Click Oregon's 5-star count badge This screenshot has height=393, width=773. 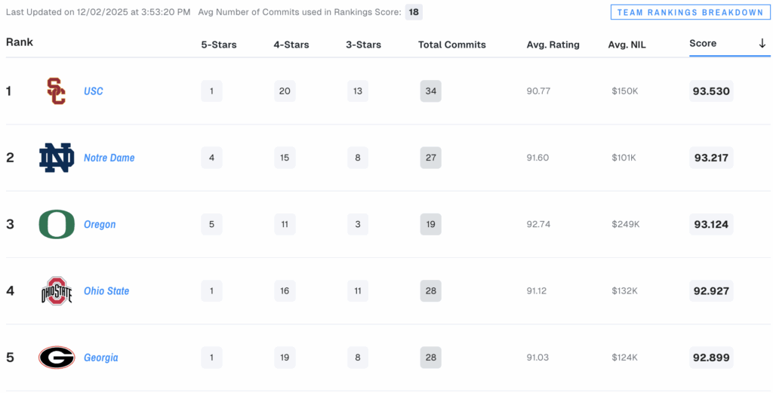[211, 224]
